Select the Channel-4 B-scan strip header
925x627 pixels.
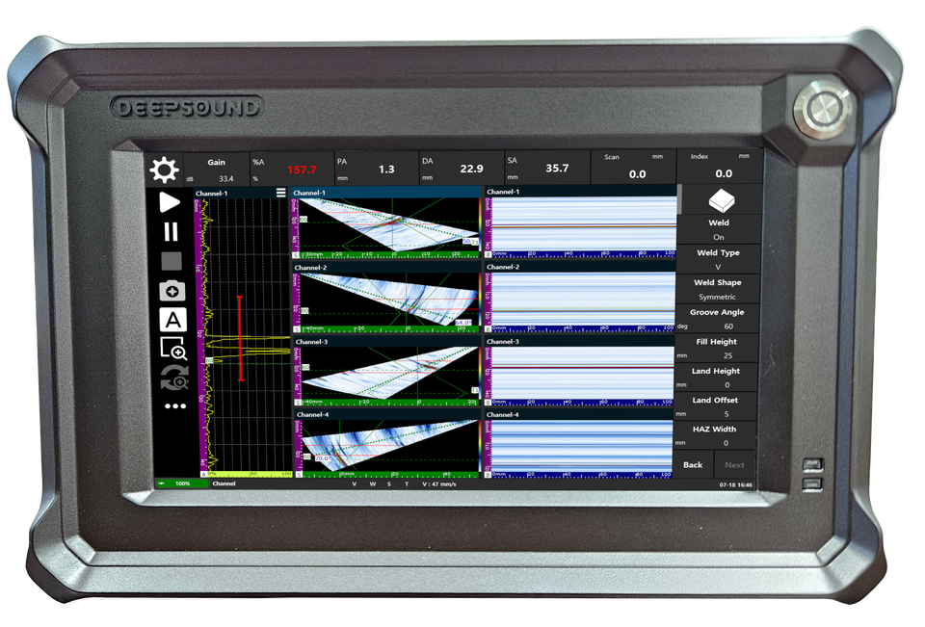click(579, 415)
